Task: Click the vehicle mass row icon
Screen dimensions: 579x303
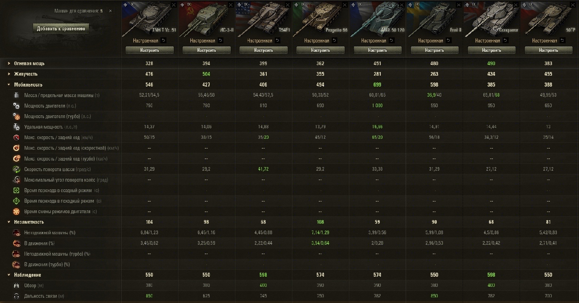Action: [x=16, y=95]
